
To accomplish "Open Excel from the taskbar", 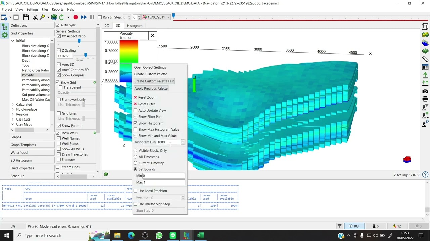I will point(200,235).
